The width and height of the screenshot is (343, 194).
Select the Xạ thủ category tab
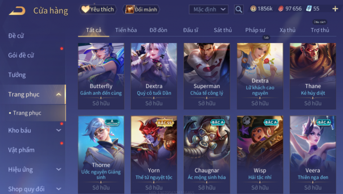pos(287,30)
